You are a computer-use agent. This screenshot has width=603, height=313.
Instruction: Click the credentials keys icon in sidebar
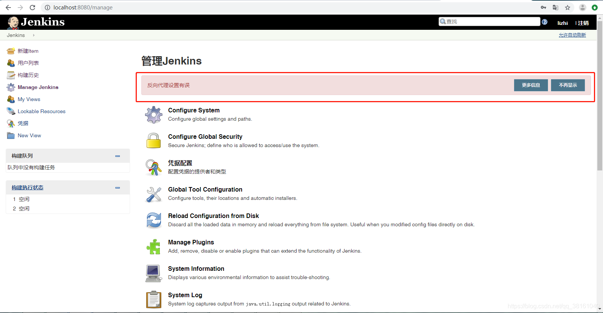[11, 123]
